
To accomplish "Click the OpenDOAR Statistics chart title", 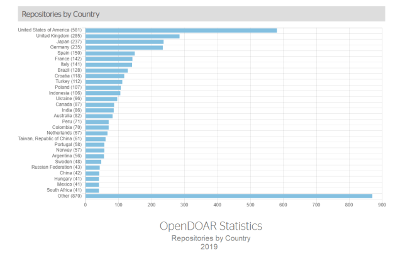I will (211, 226).
